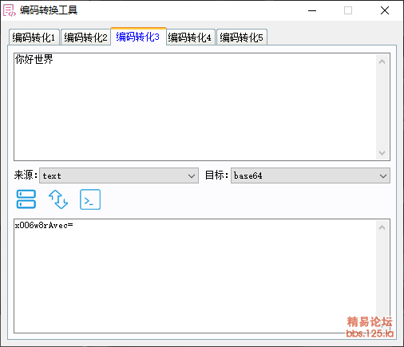Select the 编码转化3 tab
The width and height of the screenshot is (404, 347).
[x=138, y=37]
